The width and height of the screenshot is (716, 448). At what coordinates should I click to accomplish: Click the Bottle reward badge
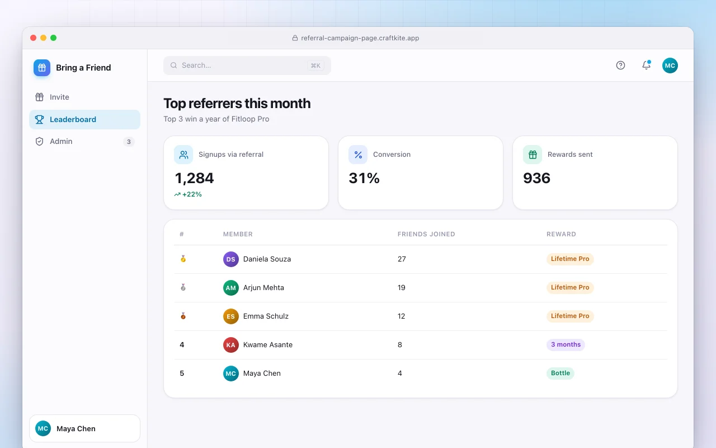pyautogui.click(x=560, y=374)
